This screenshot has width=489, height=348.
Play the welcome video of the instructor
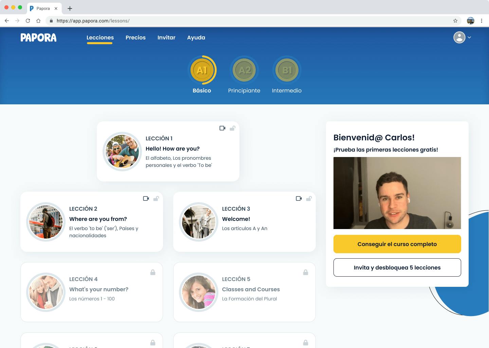(397, 193)
